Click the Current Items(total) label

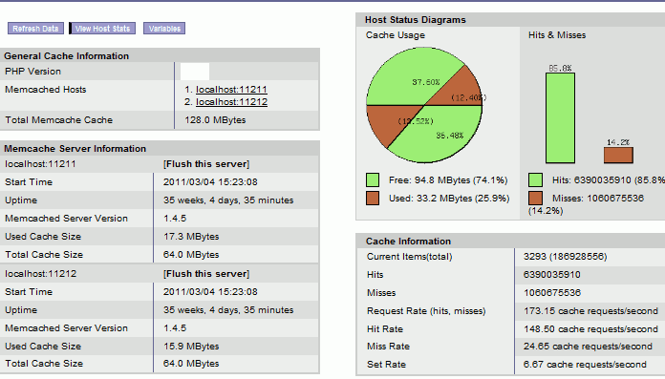[x=410, y=257]
